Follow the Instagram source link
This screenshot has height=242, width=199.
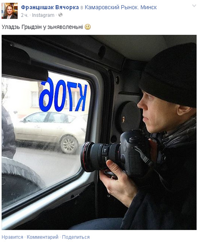tap(43, 15)
